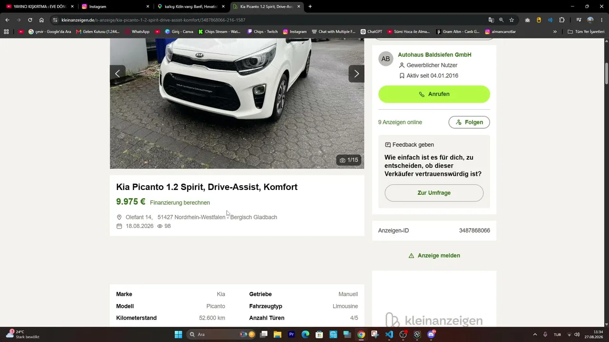Image resolution: width=609 pixels, height=342 pixels.
Task: Open the weather widget showing 24°C
Action: [22, 334]
